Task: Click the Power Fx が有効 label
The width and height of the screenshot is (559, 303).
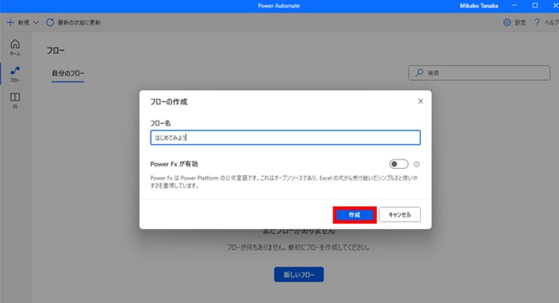Action: tap(174, 164)
